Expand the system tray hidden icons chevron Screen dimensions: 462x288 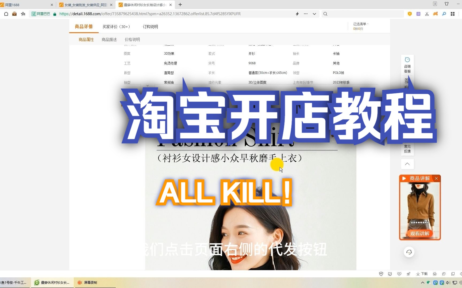tap(422, 283)
